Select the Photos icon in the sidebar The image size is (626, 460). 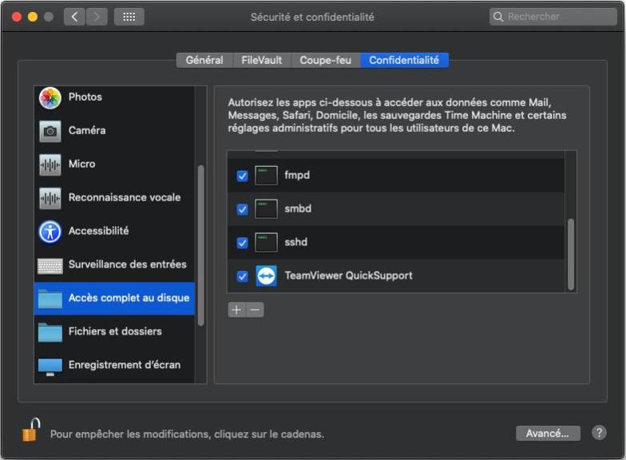(x=50, y=97)
